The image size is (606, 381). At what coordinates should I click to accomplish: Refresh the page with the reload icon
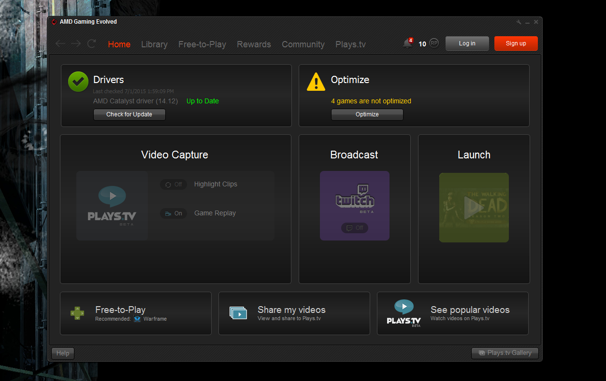tap(91, 44)
